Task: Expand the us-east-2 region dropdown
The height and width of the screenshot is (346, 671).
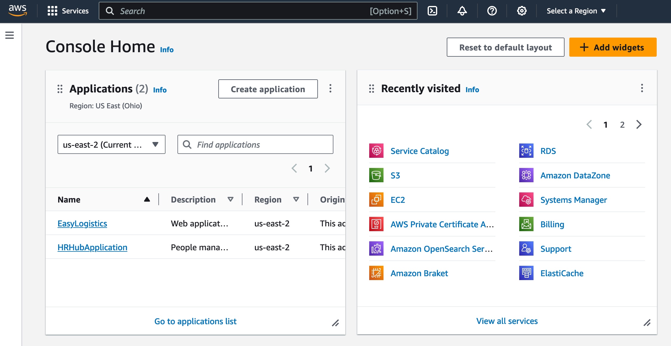Action: pyautogui.click(x=111, y=144)
